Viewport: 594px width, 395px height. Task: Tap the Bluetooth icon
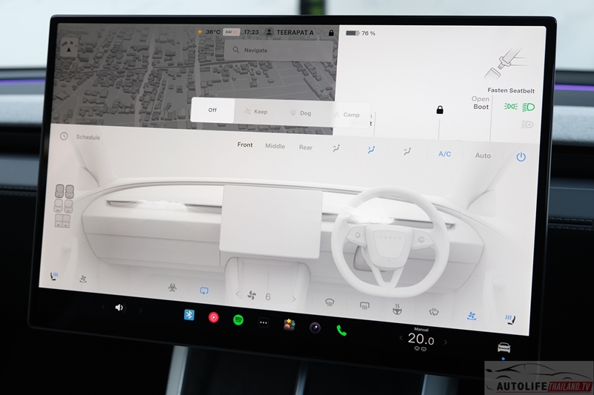click(189, 316)
